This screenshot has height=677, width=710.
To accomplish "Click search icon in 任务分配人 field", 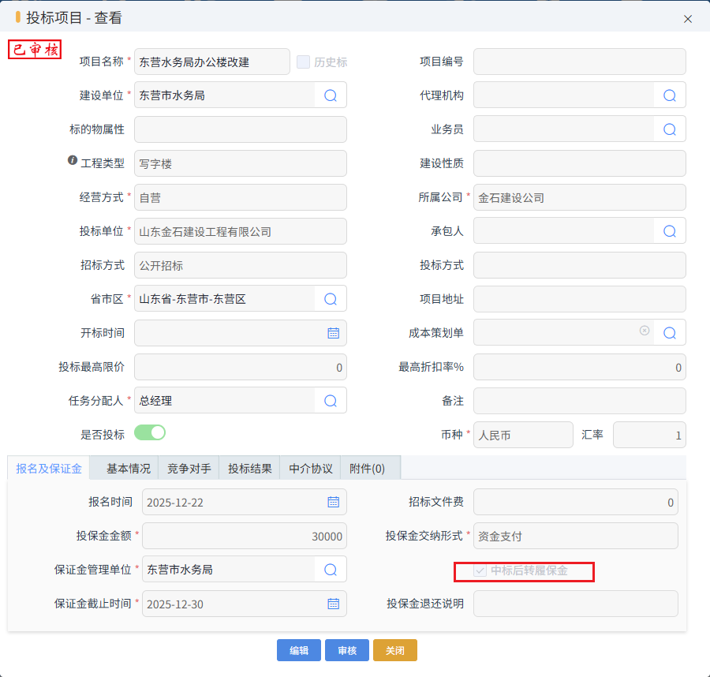I will [331, 401].
